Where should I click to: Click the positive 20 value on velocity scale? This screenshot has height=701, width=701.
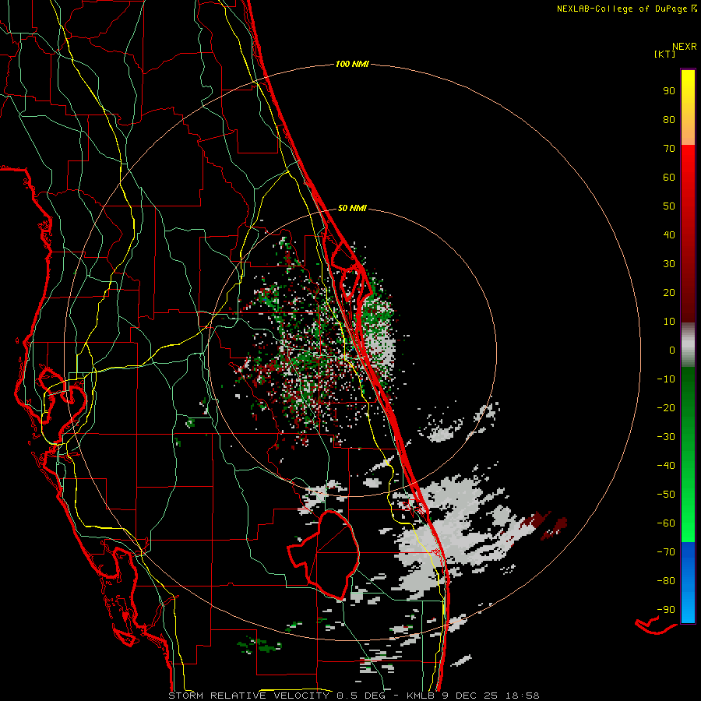669,292
